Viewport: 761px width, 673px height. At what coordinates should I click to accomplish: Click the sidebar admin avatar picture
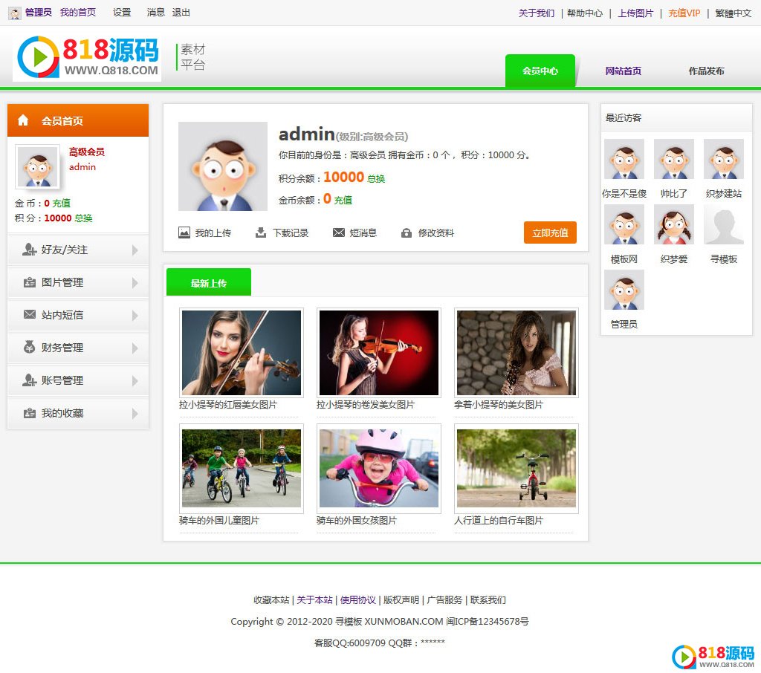37,166
